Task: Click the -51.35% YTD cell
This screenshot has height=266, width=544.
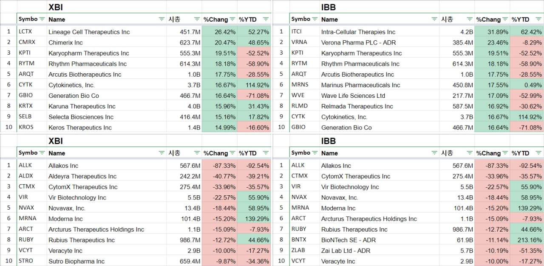Action: click(x=527, y=250)
